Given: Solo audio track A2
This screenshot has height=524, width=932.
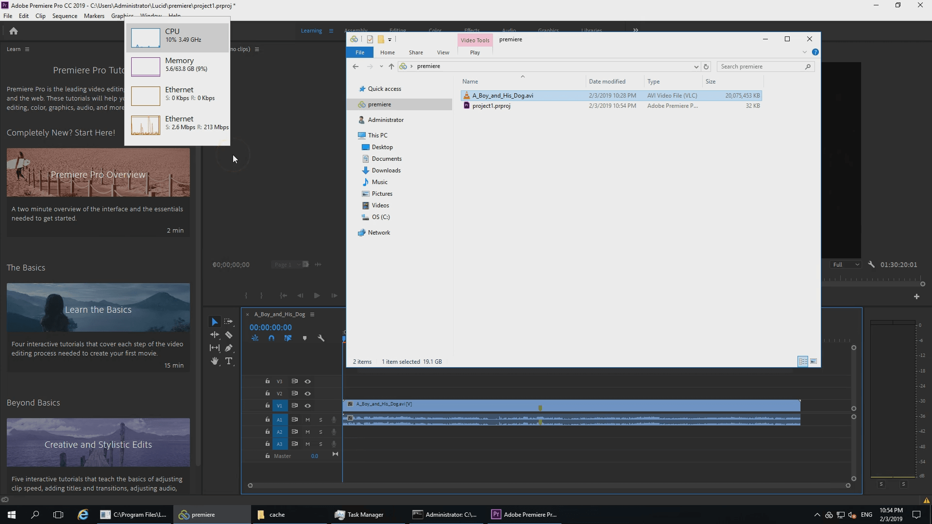Looking at the screenshot, I should [321, 432].
